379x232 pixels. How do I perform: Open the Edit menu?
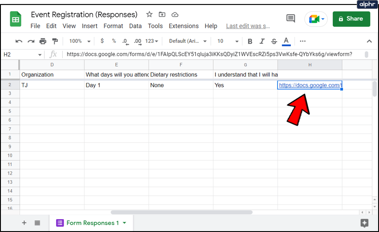point(51,26)
